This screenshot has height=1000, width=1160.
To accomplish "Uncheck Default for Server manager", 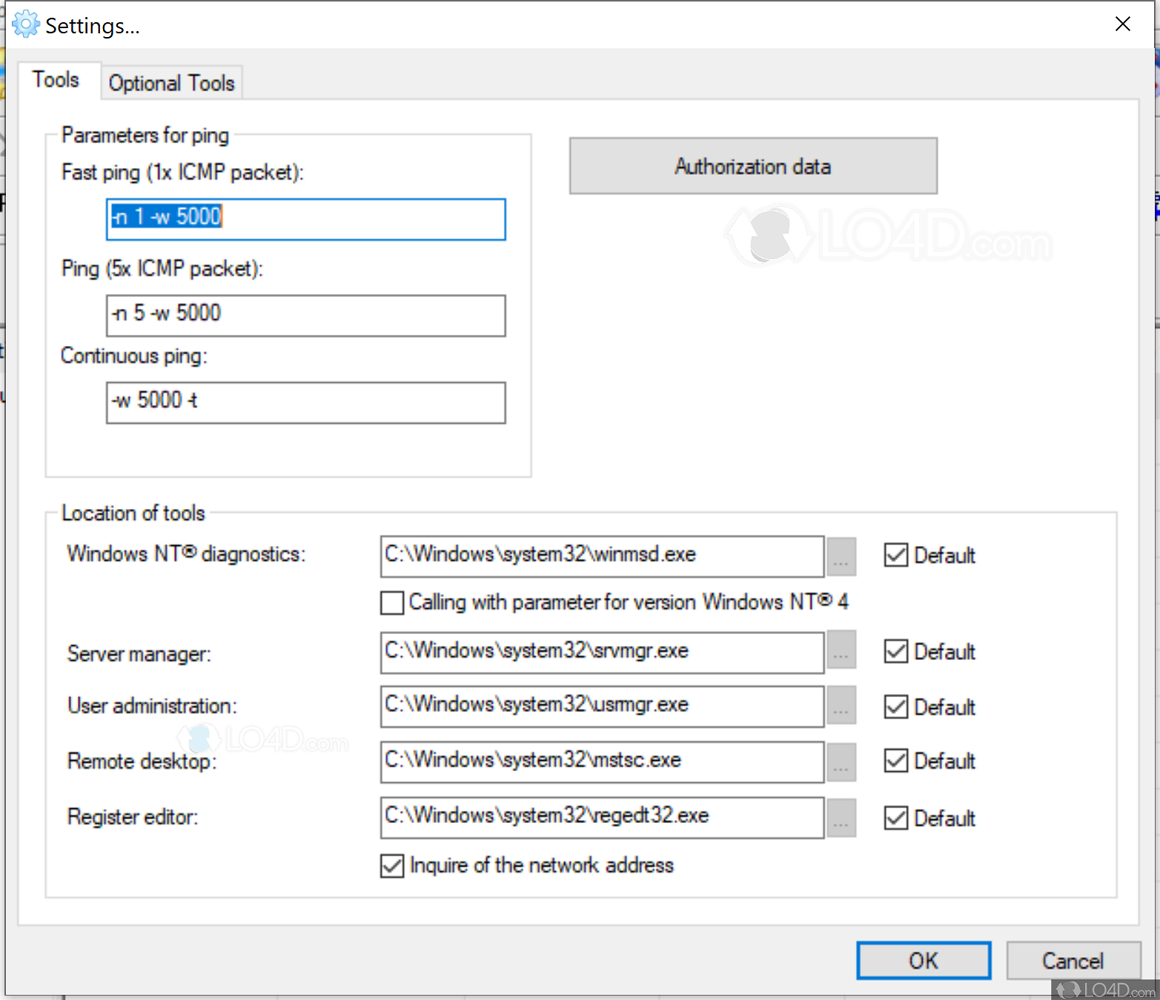I will 895,650.
